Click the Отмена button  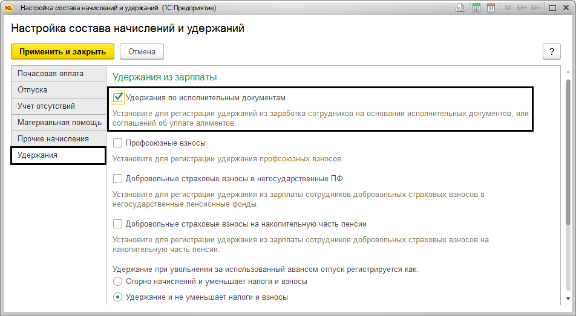tap(142, 51)
